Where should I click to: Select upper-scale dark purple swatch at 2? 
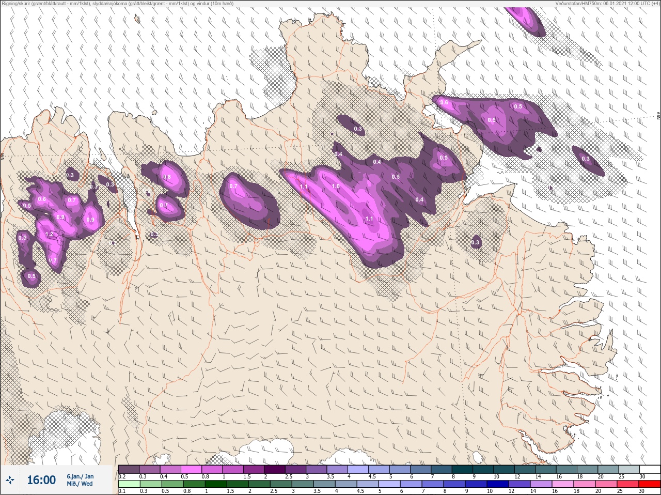click(x=275, y=469)
